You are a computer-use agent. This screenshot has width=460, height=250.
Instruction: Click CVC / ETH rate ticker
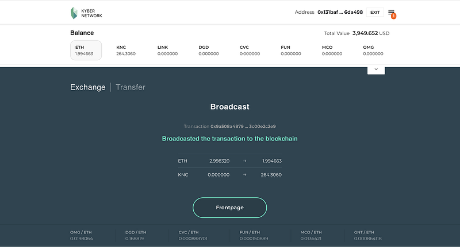coord(193,236)
